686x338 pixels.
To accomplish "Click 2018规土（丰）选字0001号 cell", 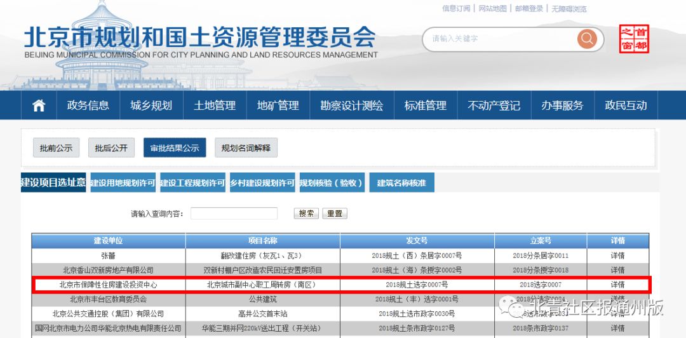I will point(417,299).
